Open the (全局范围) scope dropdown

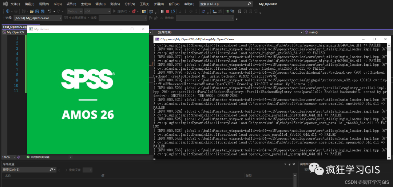tap(230, 32)
